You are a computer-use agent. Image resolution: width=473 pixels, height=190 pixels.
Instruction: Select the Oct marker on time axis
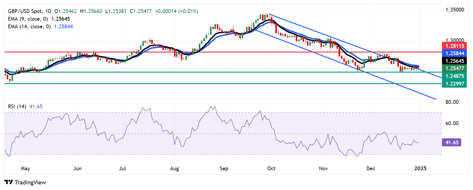(x=271, y=168)
